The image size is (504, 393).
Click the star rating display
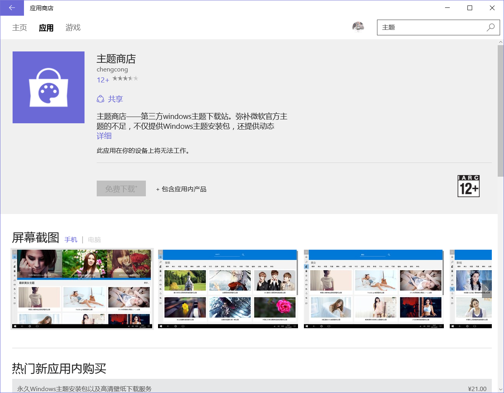pos(125,79)
